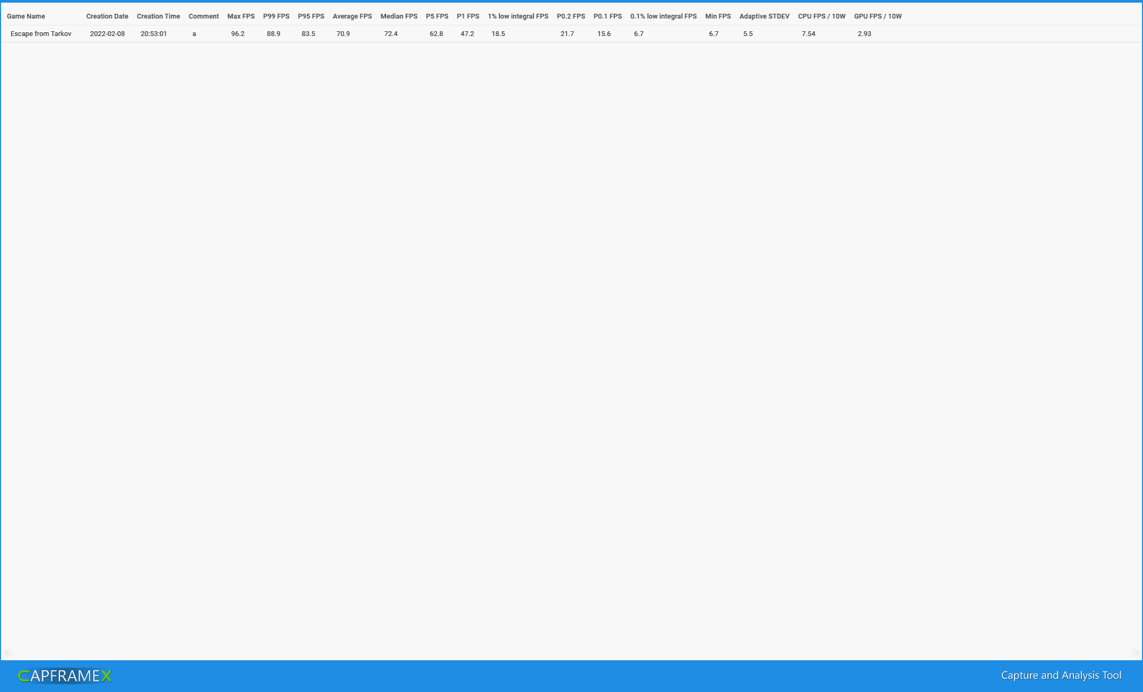Click the P1 FPS column header
1143x692 pixels.
coord(468,16)
